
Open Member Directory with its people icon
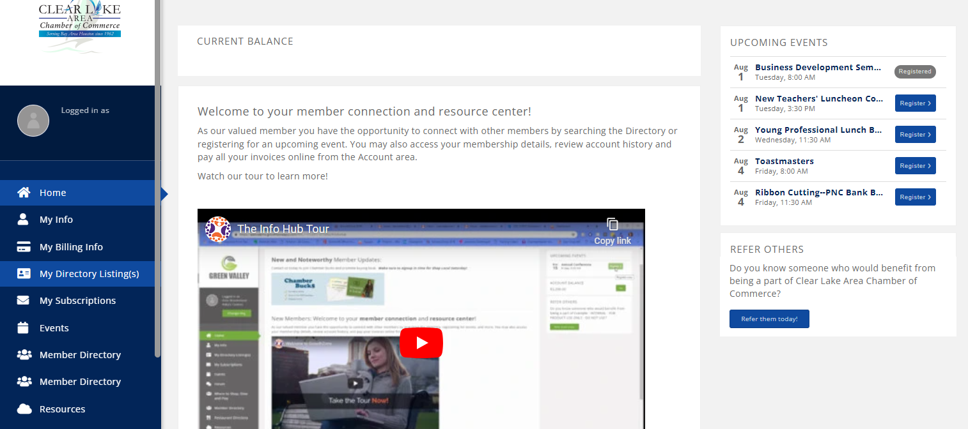(25, 354)
